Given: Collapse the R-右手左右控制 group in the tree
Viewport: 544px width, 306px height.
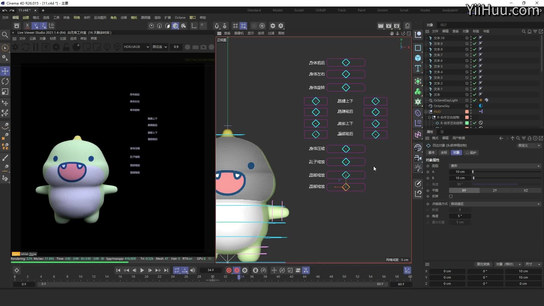Looking at the screenshot, I should pyautogui.click(x=429, y=117).
